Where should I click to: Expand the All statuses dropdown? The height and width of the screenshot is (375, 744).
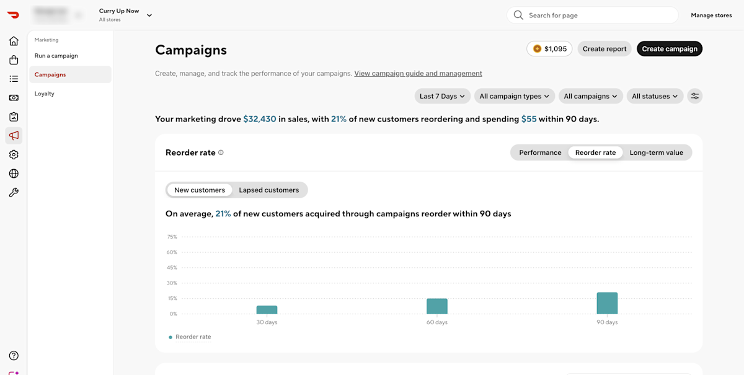click(655, 96)
